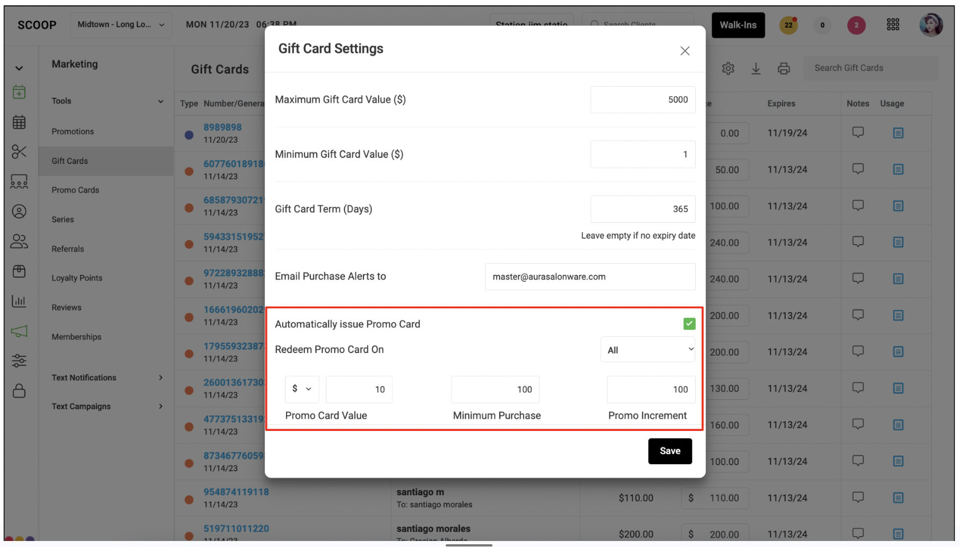Open the client profile sidebar icon
The image size is (960, 547).
point(19,211)
